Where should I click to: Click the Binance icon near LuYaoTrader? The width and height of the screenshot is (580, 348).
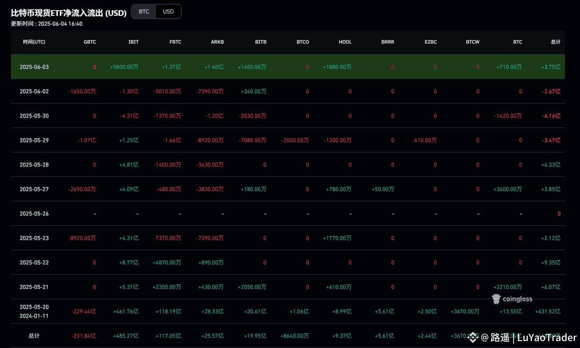472,337
